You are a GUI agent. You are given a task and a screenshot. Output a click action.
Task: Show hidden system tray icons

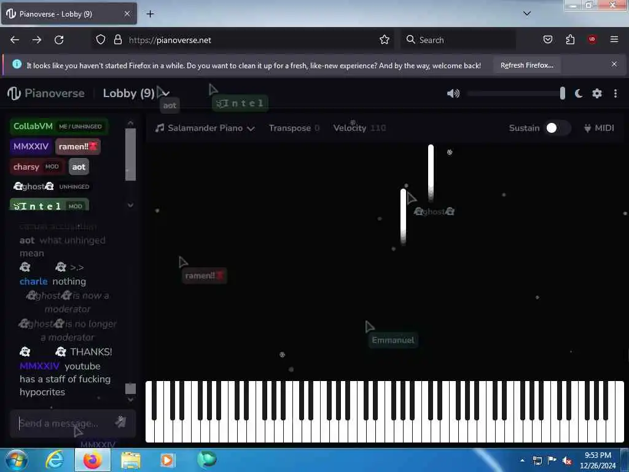click(x=522, y=460)
